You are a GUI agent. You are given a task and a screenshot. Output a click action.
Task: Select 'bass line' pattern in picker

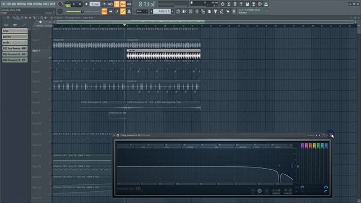pyautogui.click(x=15, y=37)
